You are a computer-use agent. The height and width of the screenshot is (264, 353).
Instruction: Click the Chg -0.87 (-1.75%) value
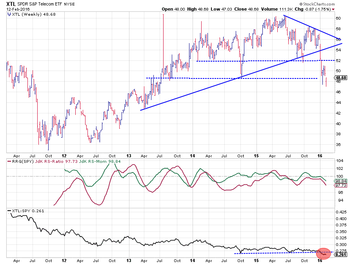coord(313,9)
